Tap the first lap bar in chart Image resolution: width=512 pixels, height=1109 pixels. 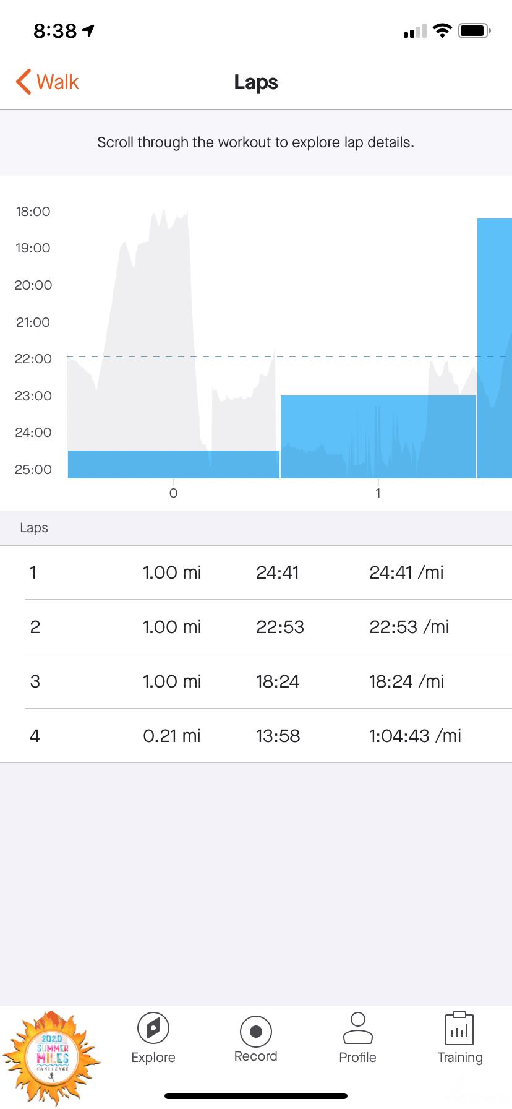(173, 464)
